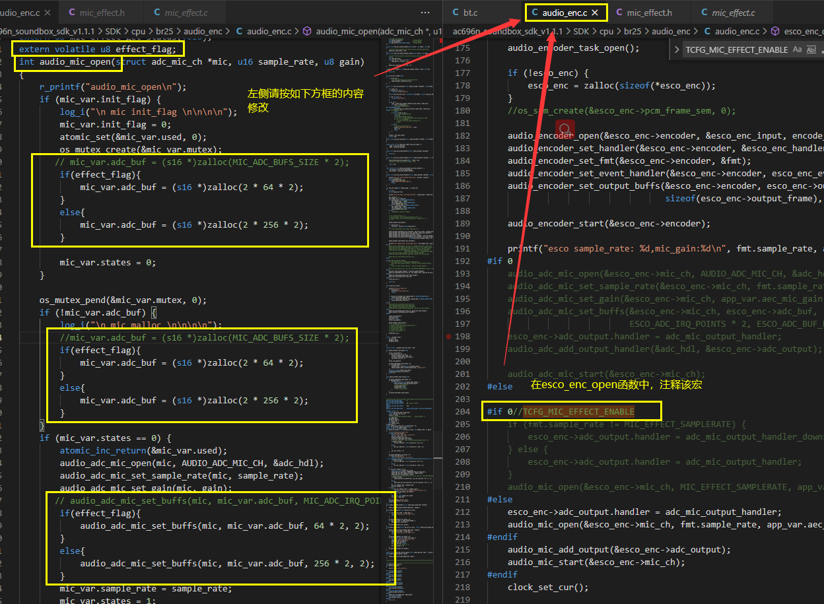Viewport: 824px width, 604px height.
Task: Open br25 breadcrumb in right editor
Action: point(633,31)
